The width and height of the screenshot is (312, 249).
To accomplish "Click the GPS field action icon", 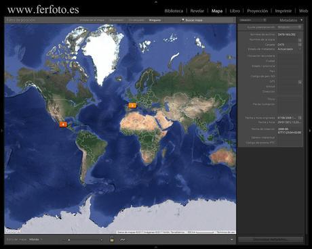I will (300, 82).
